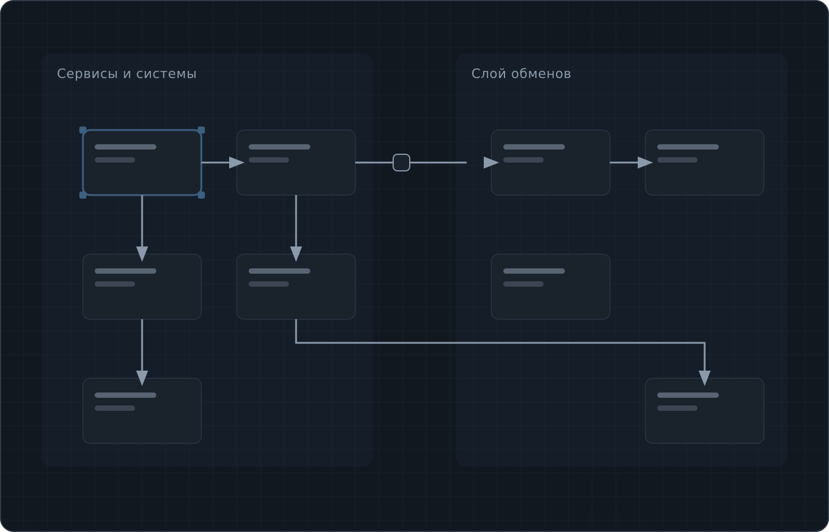Image resolution: width=829 pixels, height=532 pixels.
Task: Select the bottom node in "Сервисы и системы" group
Action: coord(142,411)
